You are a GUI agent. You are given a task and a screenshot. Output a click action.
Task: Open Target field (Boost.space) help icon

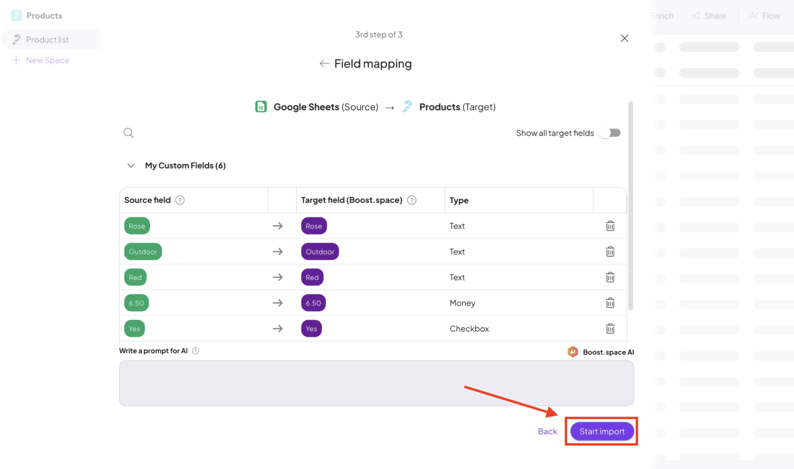tap(412, 200)
